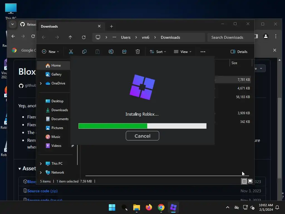Click Chrome page vertical scrollbar

click(x=279, y=138)
